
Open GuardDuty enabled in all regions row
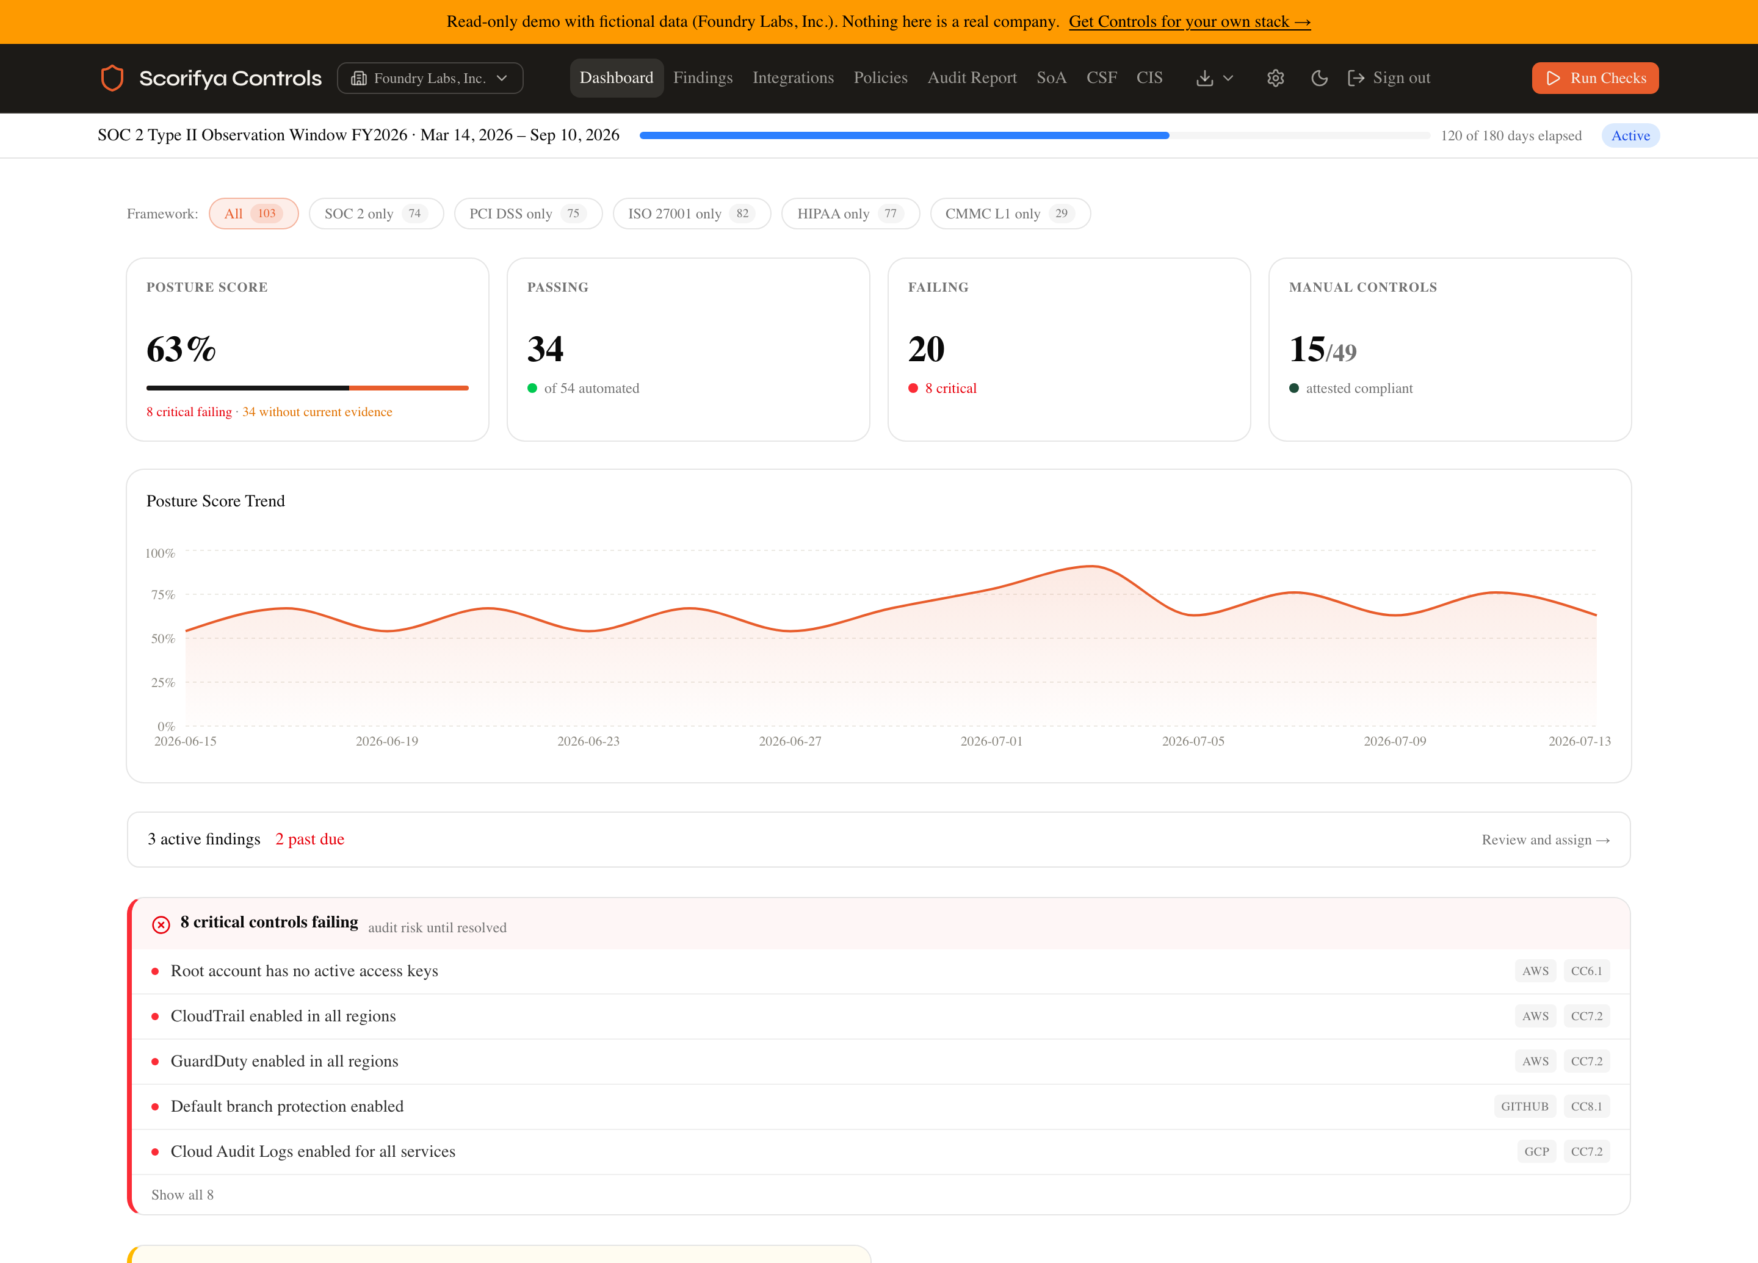click(881, 1062)
